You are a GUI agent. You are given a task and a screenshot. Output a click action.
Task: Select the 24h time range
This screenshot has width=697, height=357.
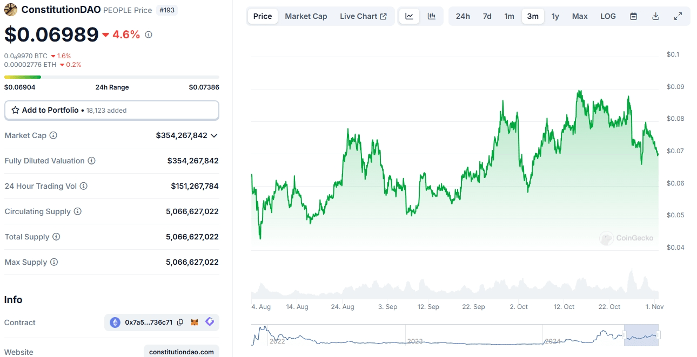(x=463, y=16)
